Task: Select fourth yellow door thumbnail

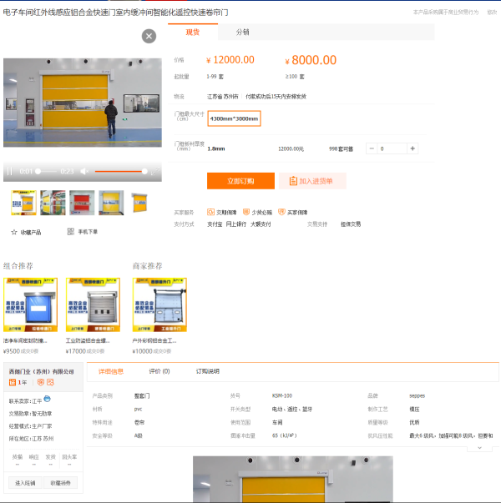Action: click(111, 203)
